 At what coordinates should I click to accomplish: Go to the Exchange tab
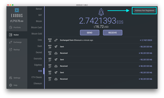(17, 42)
